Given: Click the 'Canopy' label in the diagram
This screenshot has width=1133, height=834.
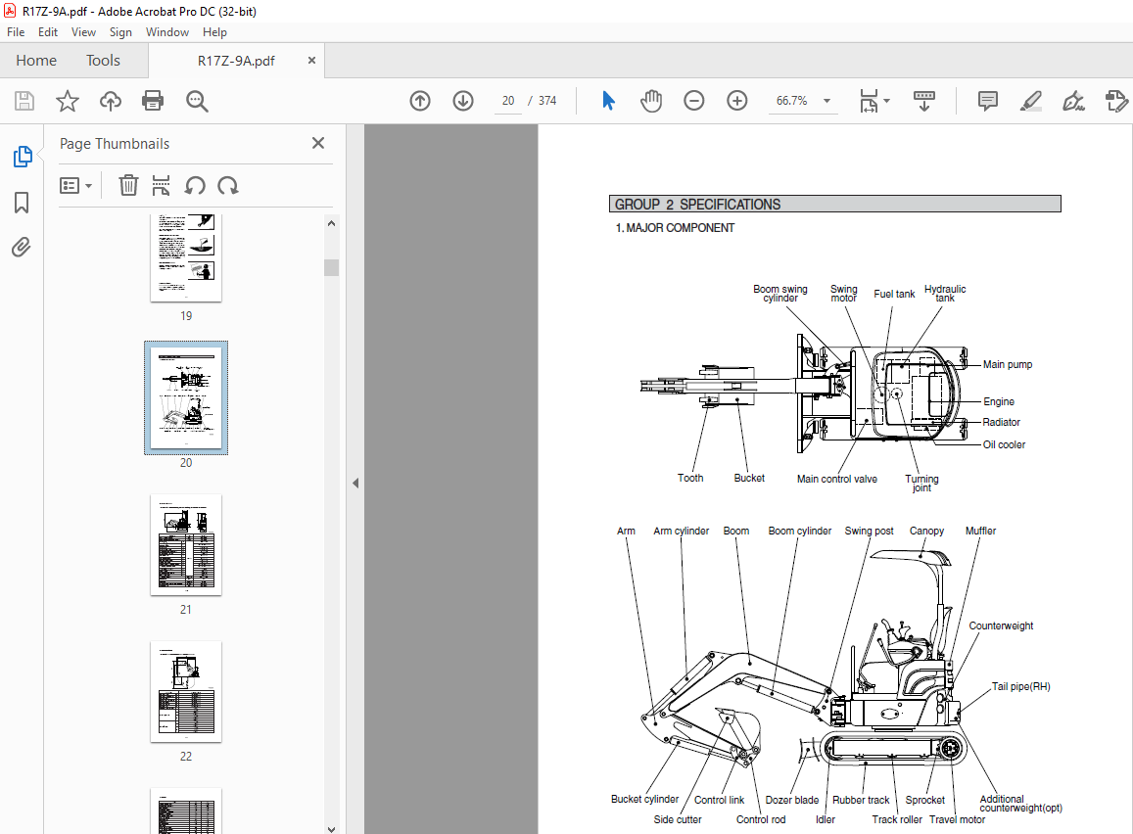Looking at the screenshot, I should [926, 531].
